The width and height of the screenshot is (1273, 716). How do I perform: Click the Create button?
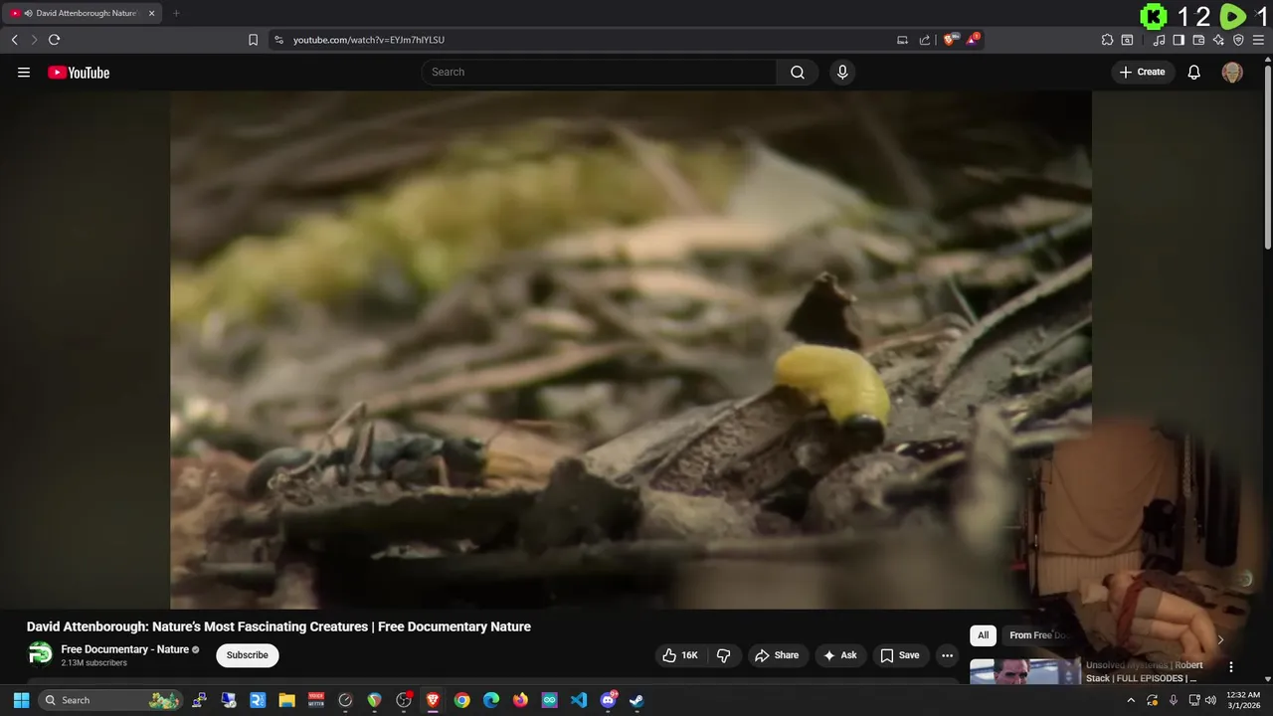pyautogui.click(x=1142, y=72)
